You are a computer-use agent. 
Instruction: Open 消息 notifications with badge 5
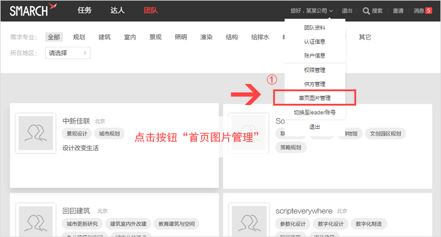coord(423,11)
